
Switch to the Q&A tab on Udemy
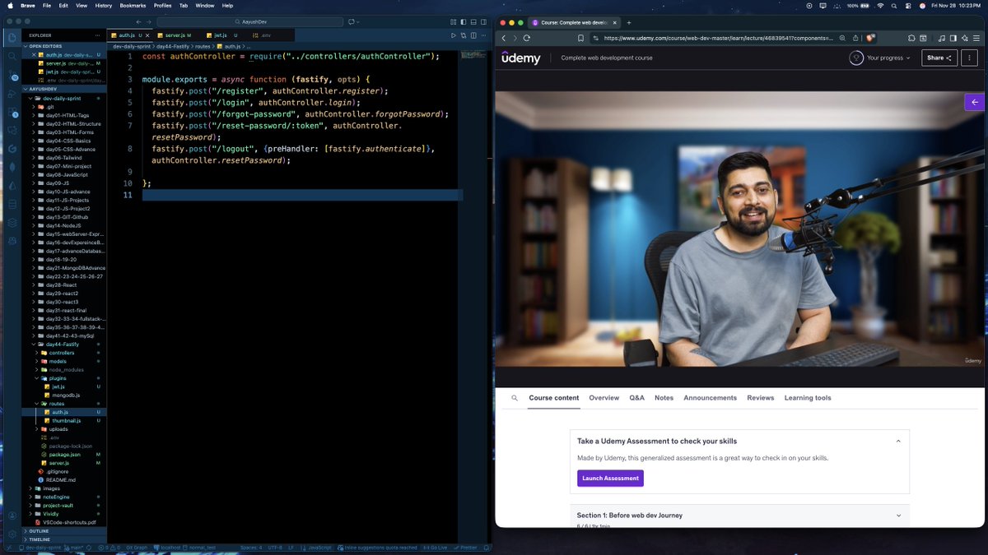coord(636,397)
